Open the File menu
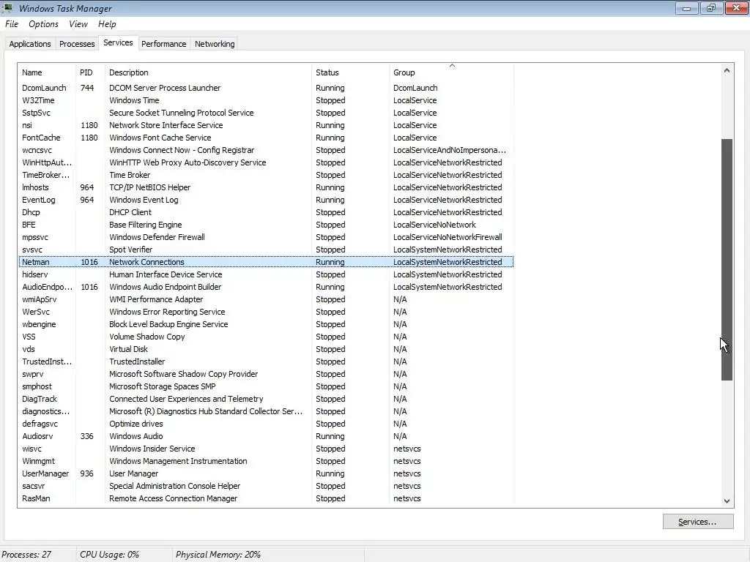750x562 pixels. [12, 24]
